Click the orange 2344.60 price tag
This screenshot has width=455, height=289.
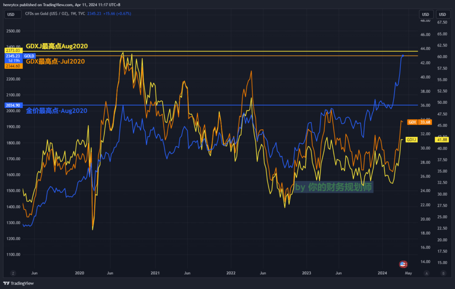[13, 66]
